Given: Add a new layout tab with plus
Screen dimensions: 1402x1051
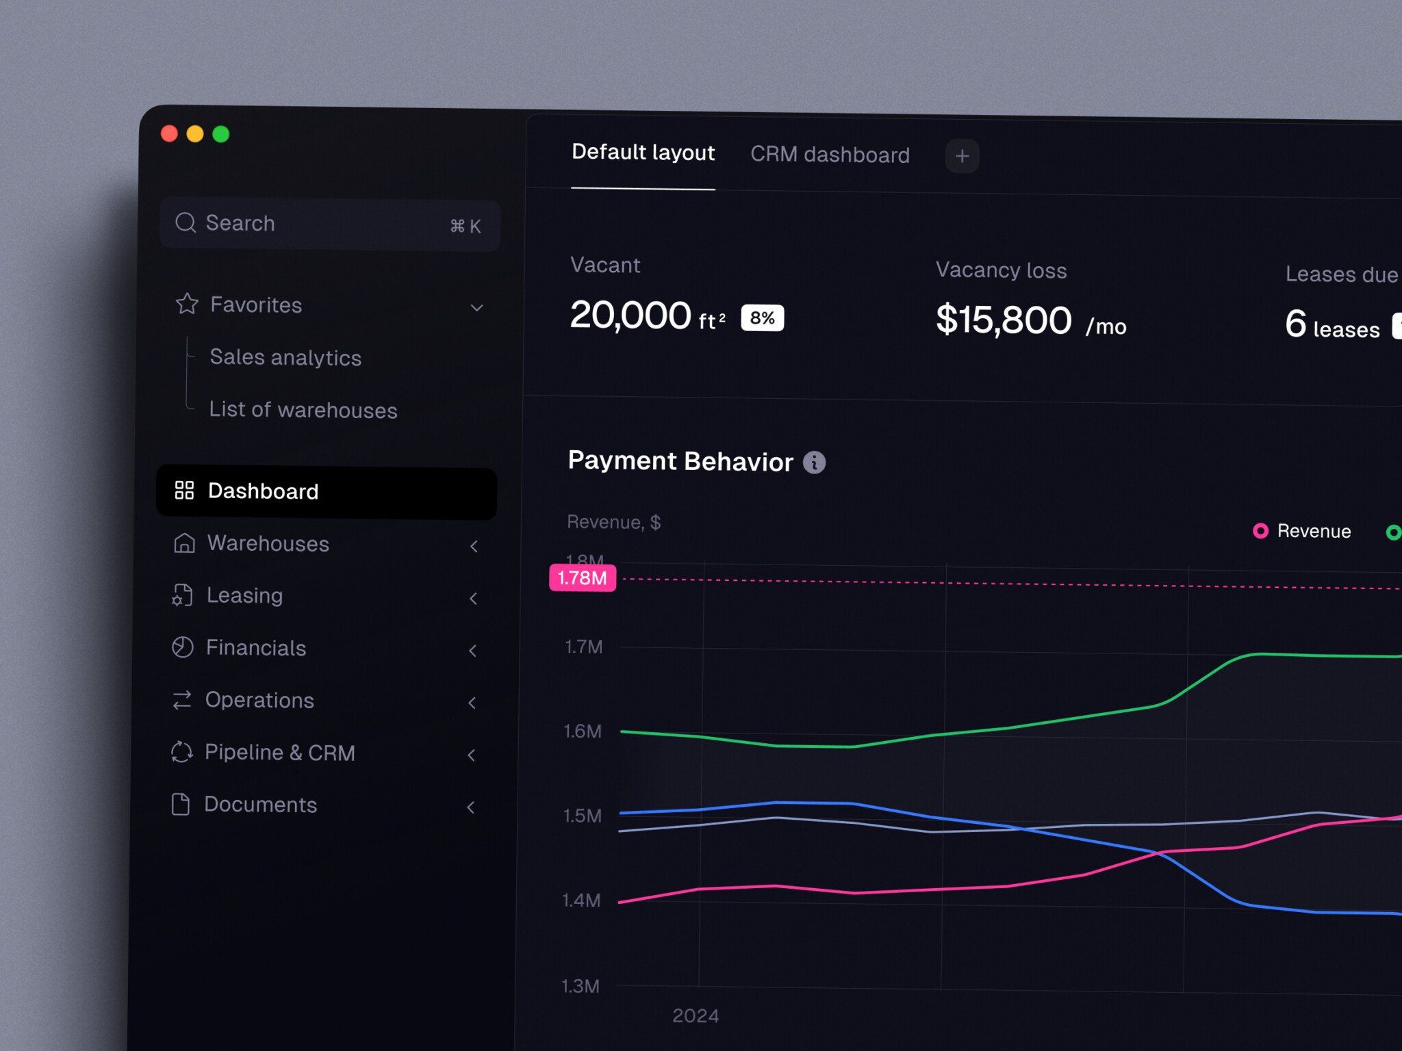Looking at the screenshot, I should tap(962, 156).
